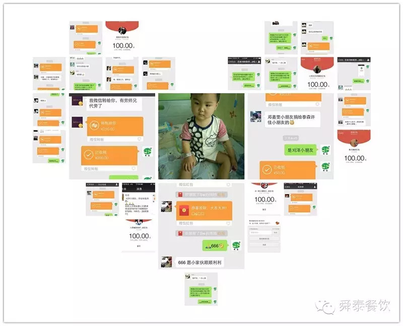Click the green S logo avatar beside 666
The height and width of the screenshot is (326, 403).
[236, 245]
